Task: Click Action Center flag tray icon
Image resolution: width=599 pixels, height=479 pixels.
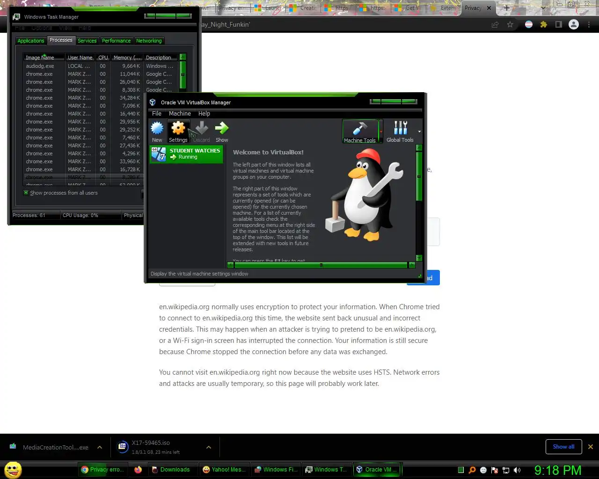Action: pos(495,470)
